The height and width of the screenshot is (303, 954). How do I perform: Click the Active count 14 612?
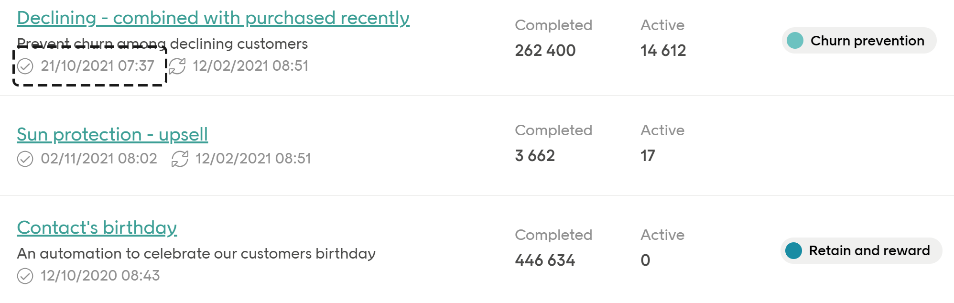[x=663, y=50]
